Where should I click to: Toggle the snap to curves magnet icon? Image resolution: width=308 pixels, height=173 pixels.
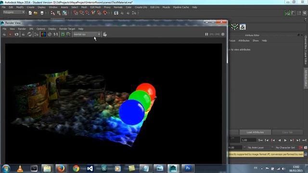click(81, 13)
